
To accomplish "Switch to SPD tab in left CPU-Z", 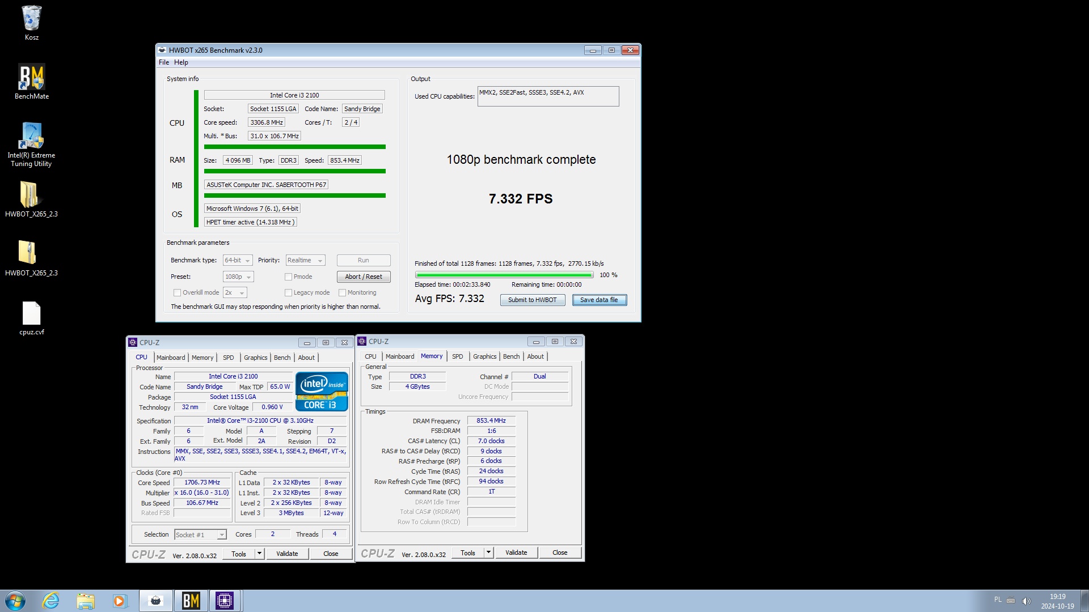I will 229,358.
